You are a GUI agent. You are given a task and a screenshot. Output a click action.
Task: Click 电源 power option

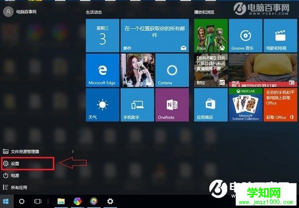[x=11, y=176]
